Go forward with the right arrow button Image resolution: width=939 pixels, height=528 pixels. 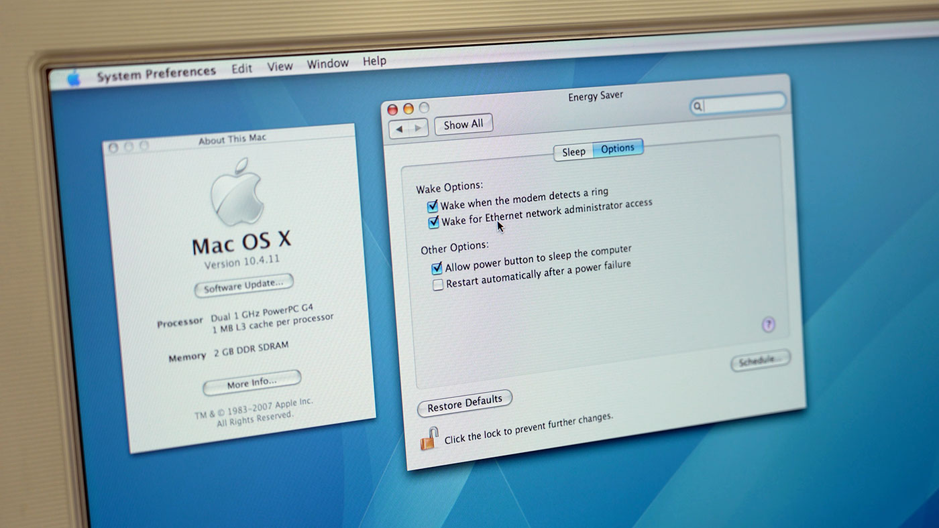click(419, 127)
